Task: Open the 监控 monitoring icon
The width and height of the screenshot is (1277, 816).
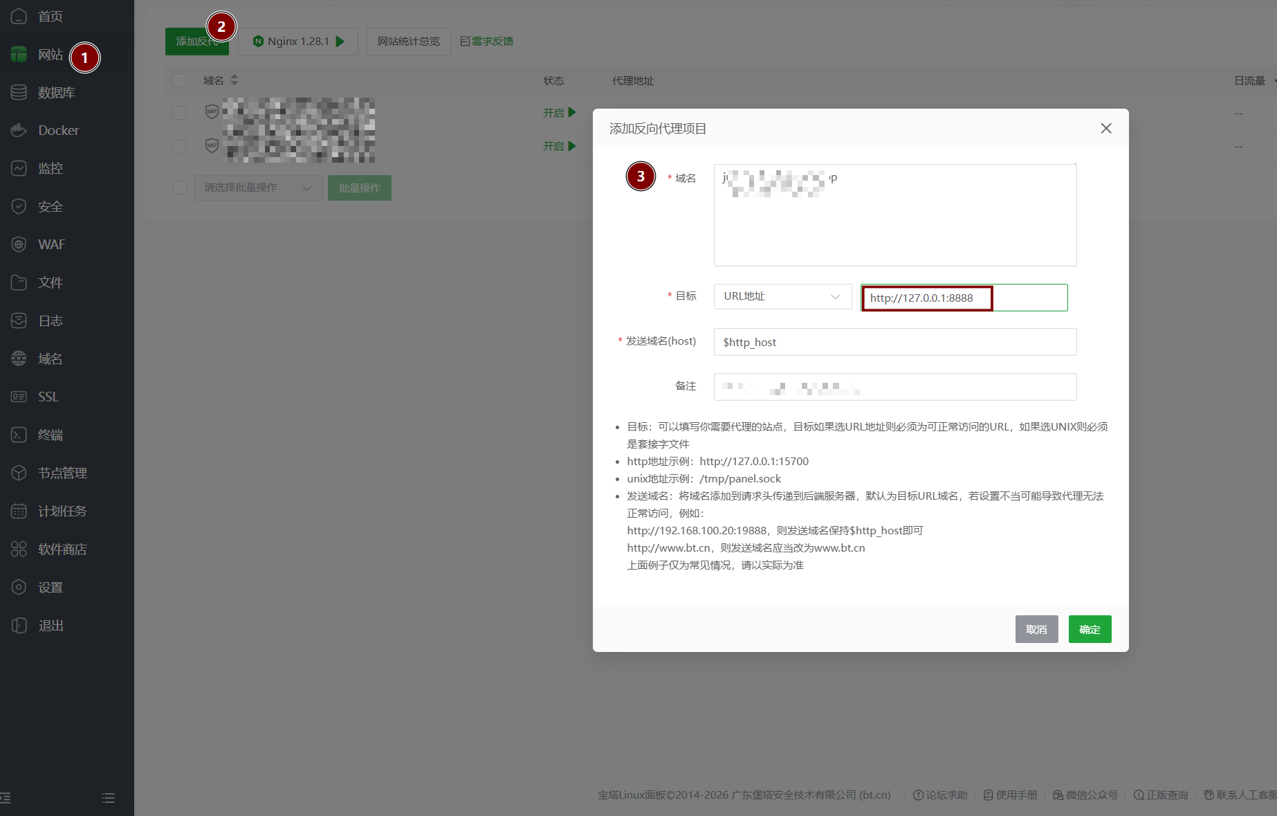Action: coord(19,168)
